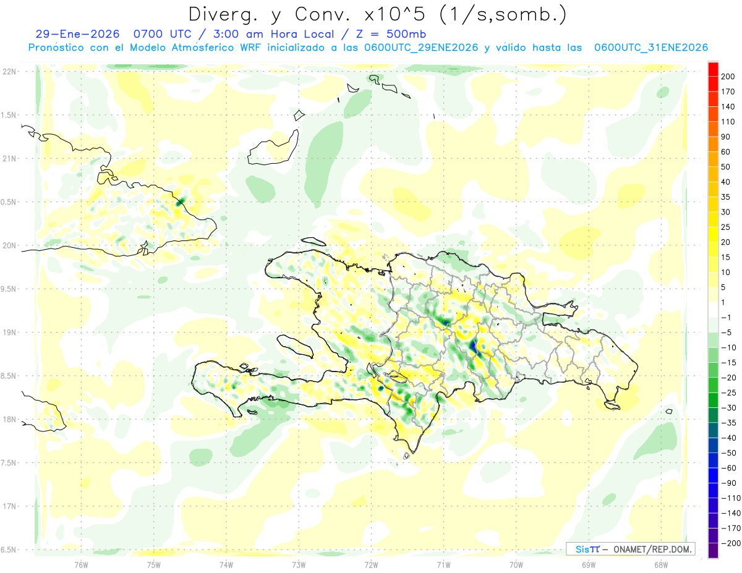Click the positive "50" color scale value
This screenshot has height=573, width=742.
click(x=726, y=167)
